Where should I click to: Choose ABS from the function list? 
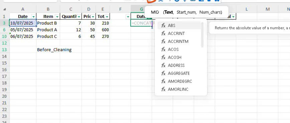click(179, 25)
